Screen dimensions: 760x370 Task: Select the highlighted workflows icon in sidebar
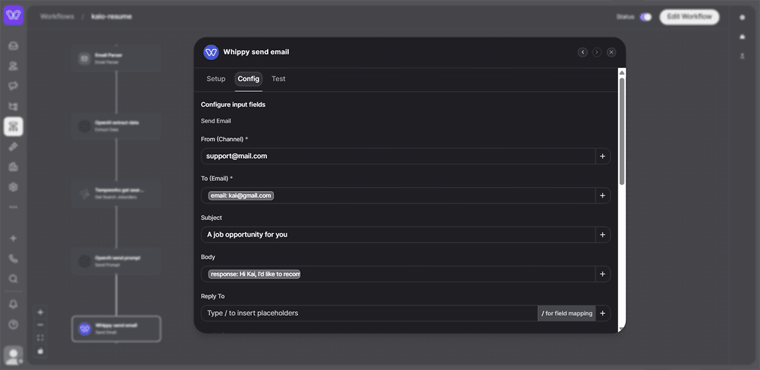[x=13, y=126]
